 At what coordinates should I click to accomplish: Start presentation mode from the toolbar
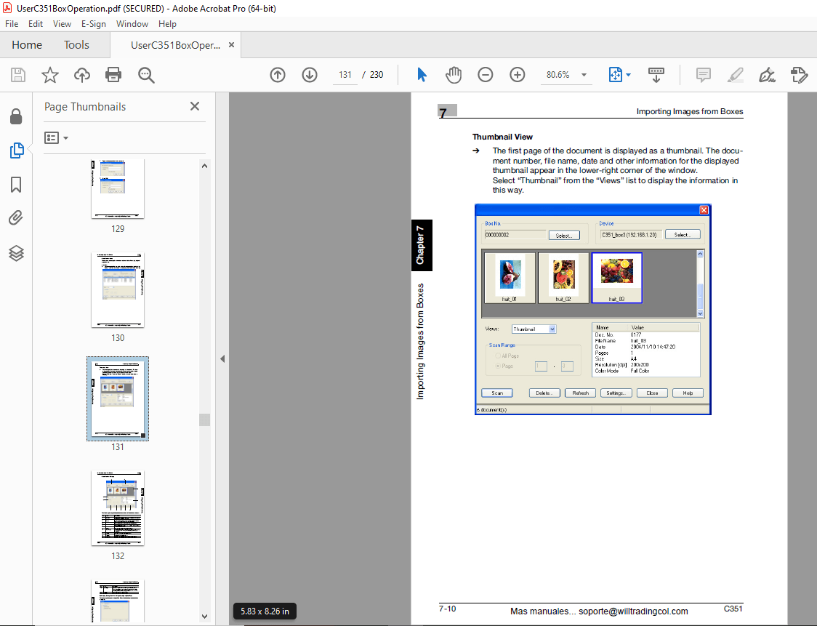656,75
